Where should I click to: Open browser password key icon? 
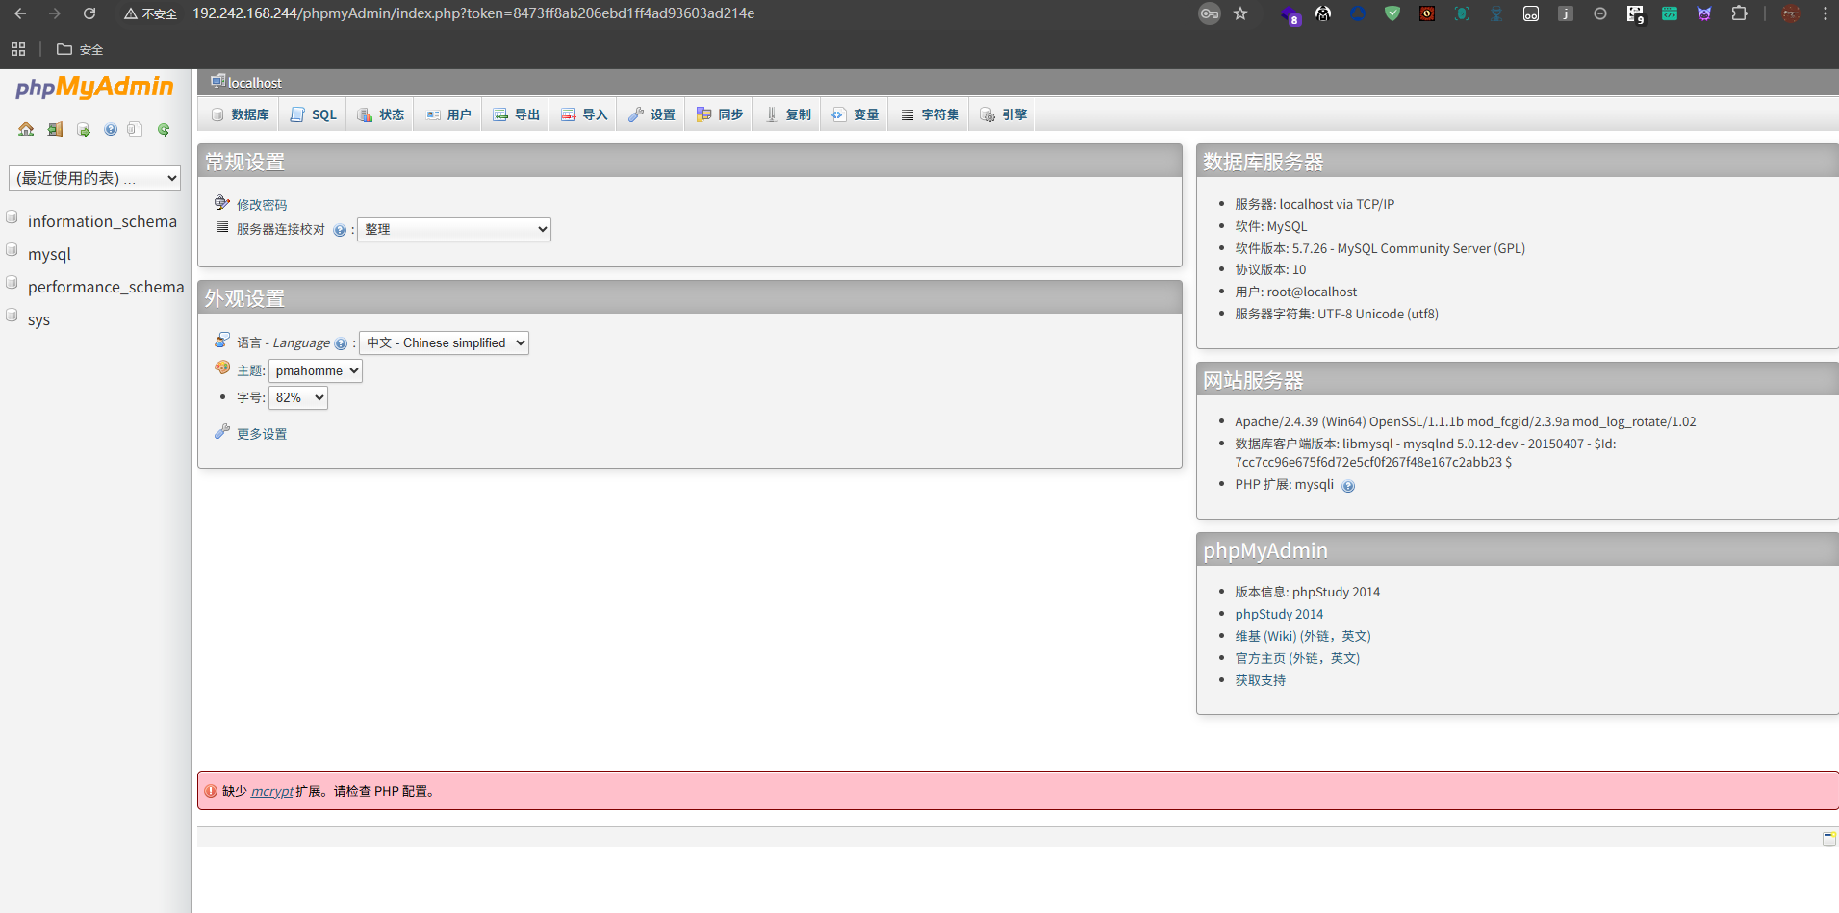1210,13
